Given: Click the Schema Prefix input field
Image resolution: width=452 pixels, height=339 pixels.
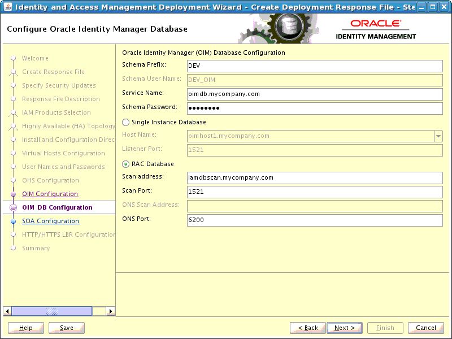Looking at the screenshot, I should tap(315, 66).
